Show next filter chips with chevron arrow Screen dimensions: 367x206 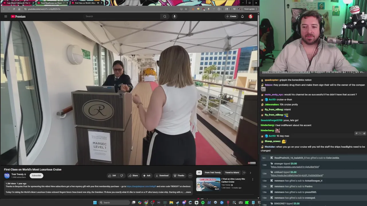coord(250,173)
